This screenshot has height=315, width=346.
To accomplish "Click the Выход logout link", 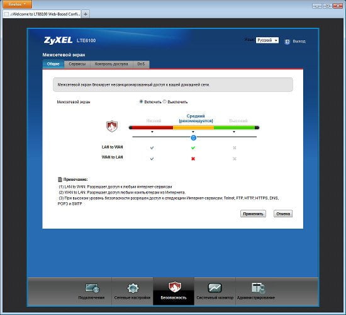I will [x=299, y=42].
